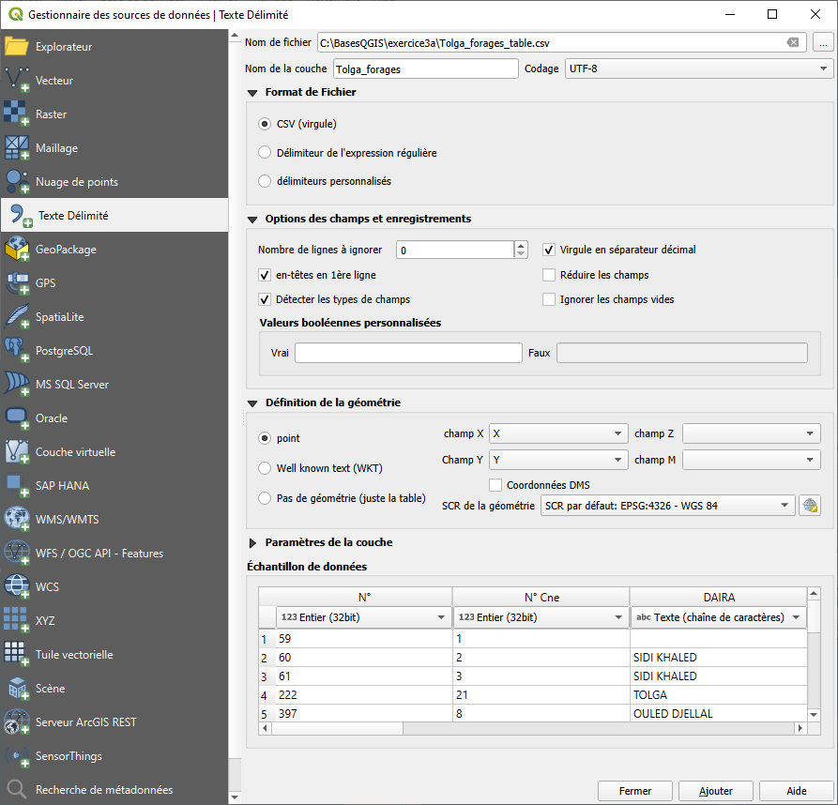Open the champ X dropdown
Image resolution: width=838 pixels, height=805 pixels.
pyautogui.click(x=558, y=433)
